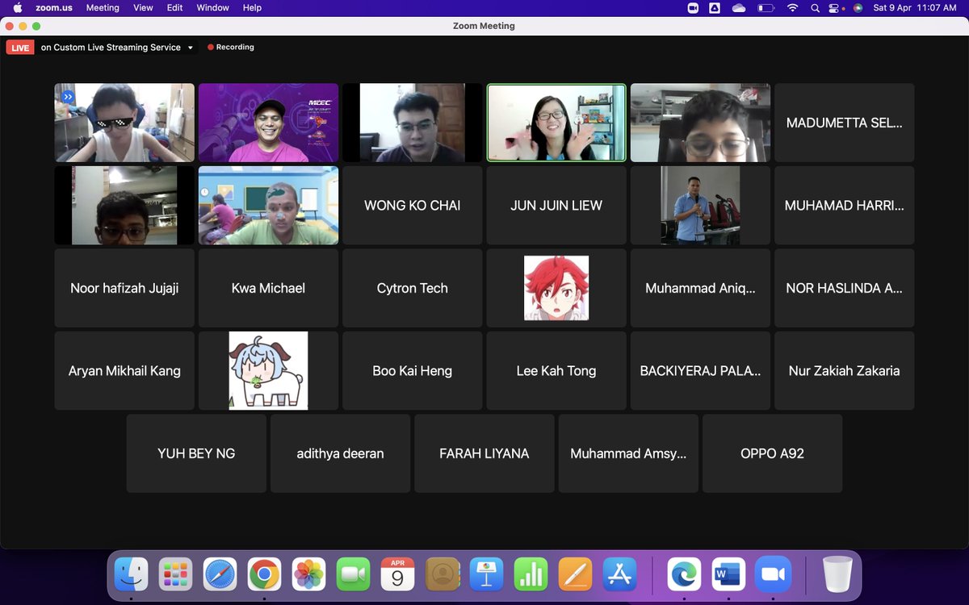969x605 pixels.
Task: Open Google Drive menu bar icon
Action: click(715, 7)
